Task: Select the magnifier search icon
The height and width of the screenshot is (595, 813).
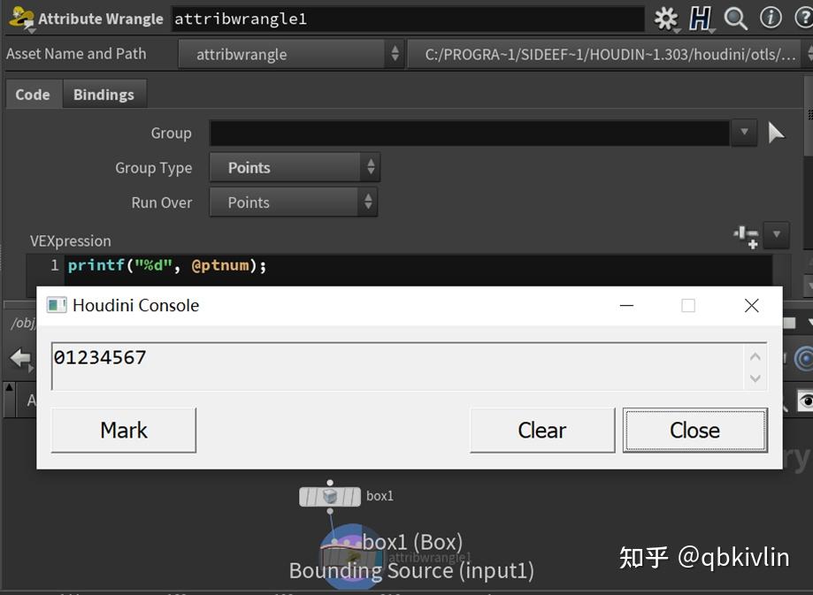Action: (x=734, y=18)
